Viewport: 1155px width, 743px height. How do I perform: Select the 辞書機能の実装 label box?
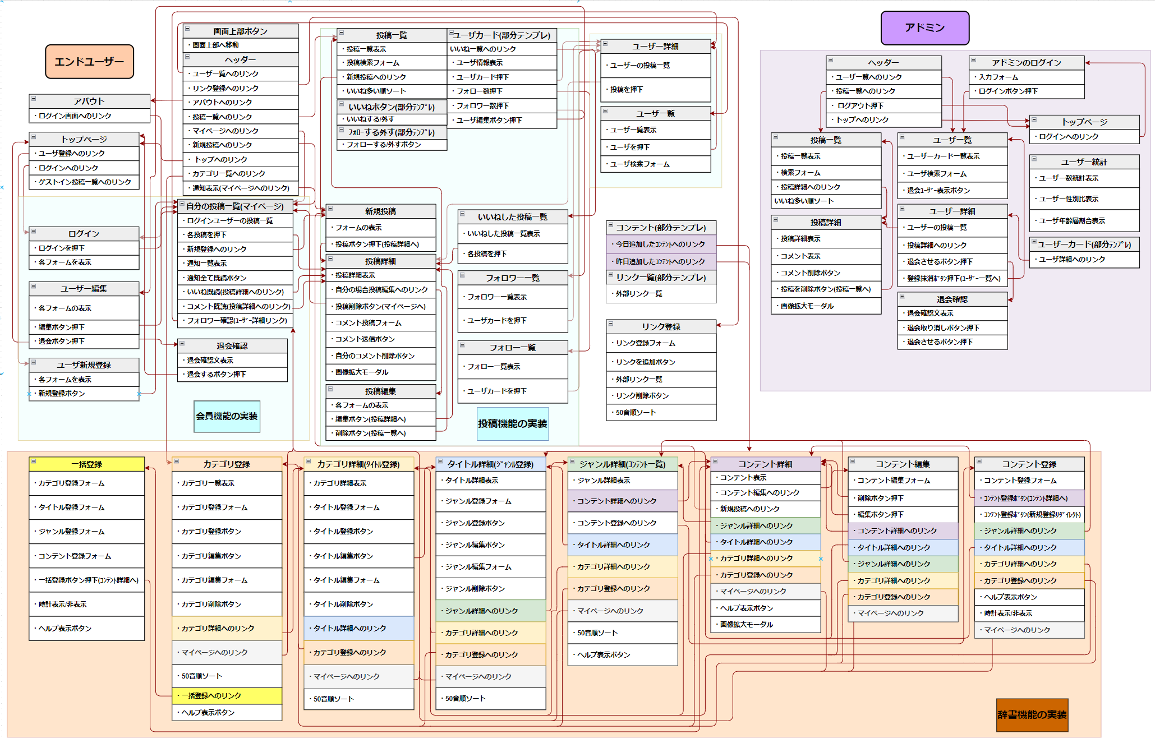pyautogui.click(x=1032, y=715)
